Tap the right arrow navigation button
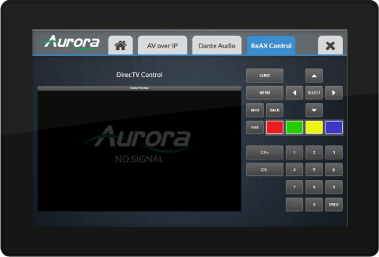Viewport: 379px width, 257px height. [334, 93]
